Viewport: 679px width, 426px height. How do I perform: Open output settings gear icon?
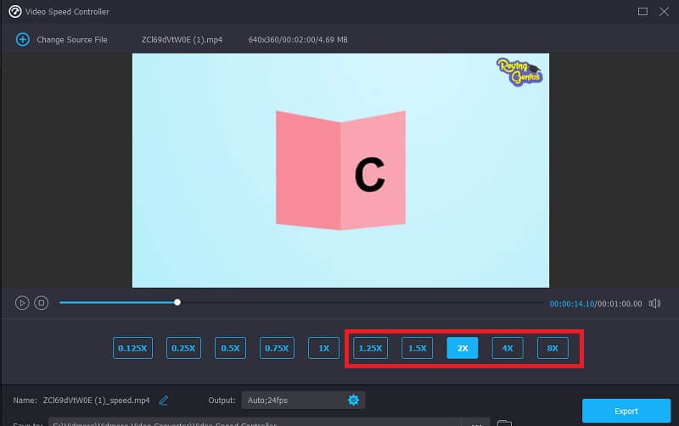[x=354, y=400]
